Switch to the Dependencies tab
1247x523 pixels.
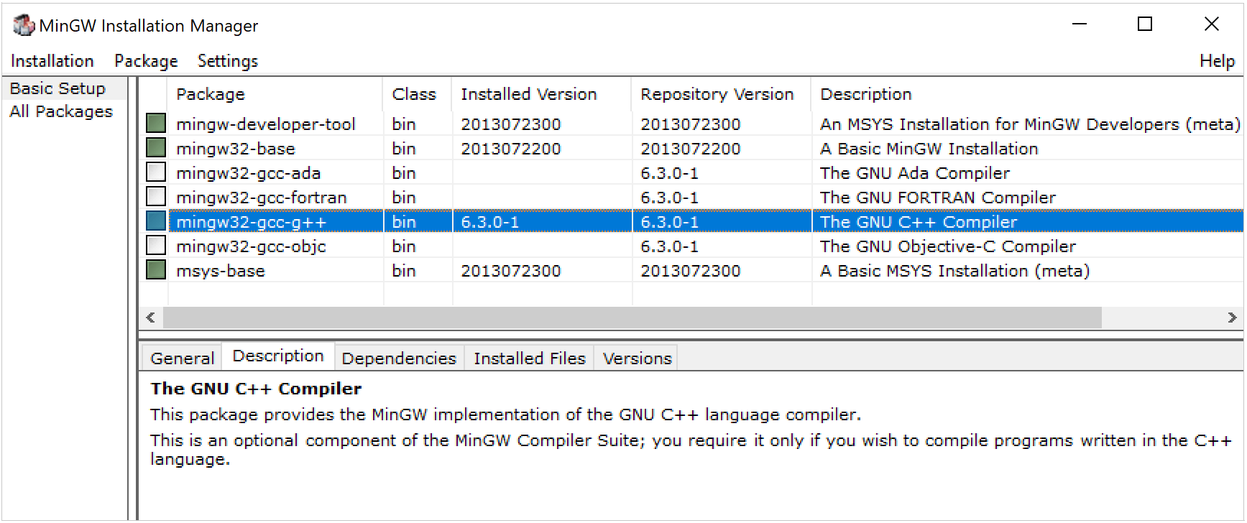pyautogui.click(x=399, y=357)
